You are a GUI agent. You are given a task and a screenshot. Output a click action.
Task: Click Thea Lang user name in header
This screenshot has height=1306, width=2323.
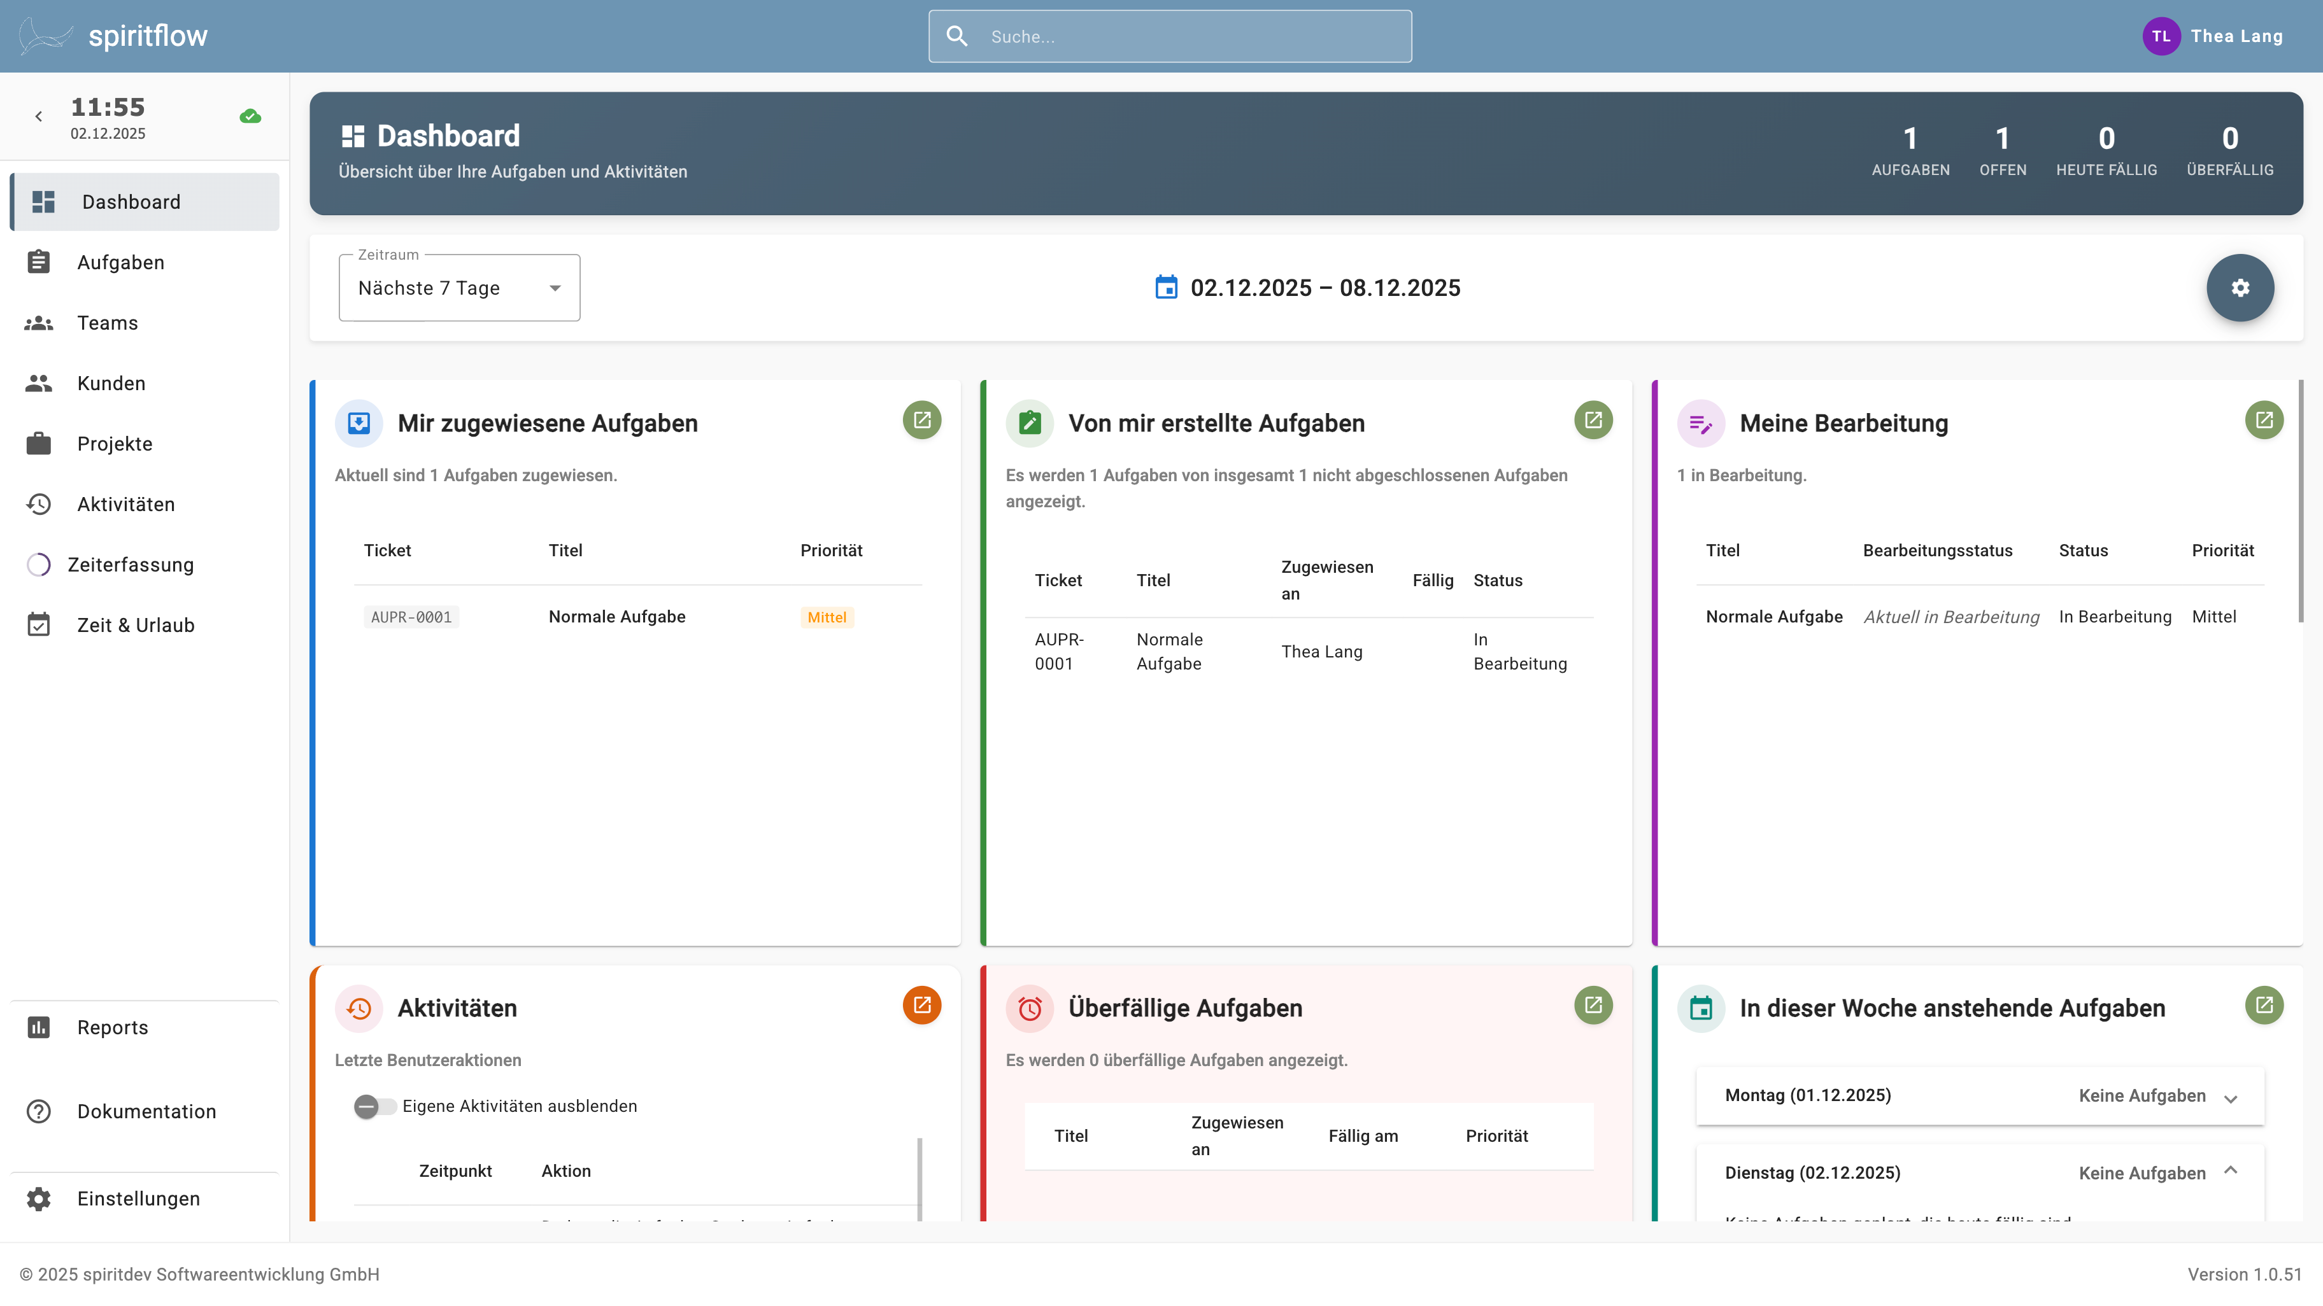tap(2236, 36)
